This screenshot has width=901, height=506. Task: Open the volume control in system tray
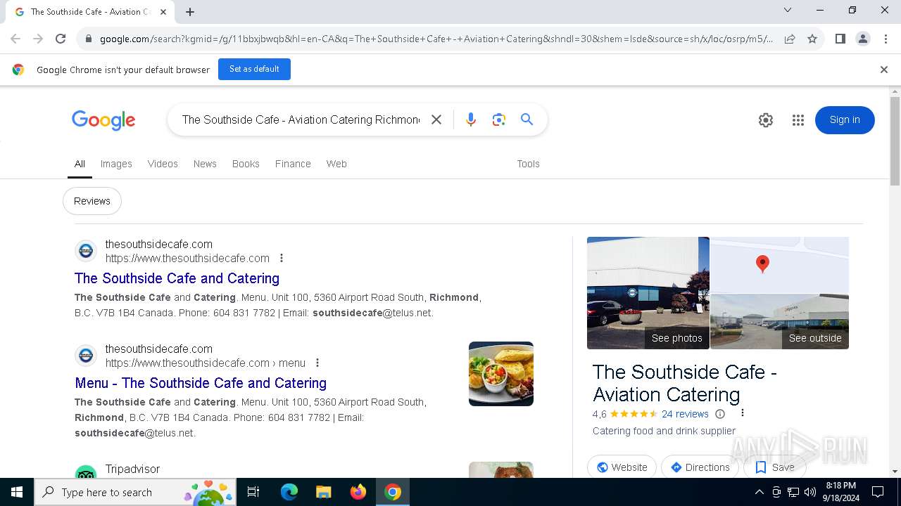[810, 492]
